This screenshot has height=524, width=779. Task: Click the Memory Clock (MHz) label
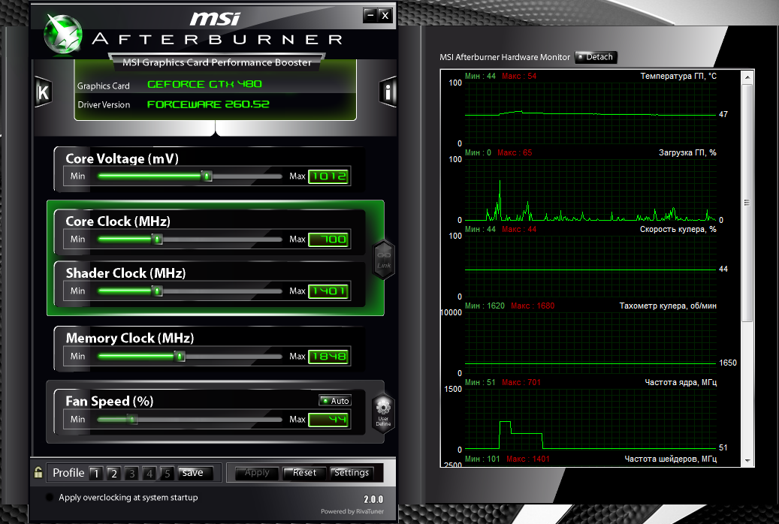pos(130,339)
